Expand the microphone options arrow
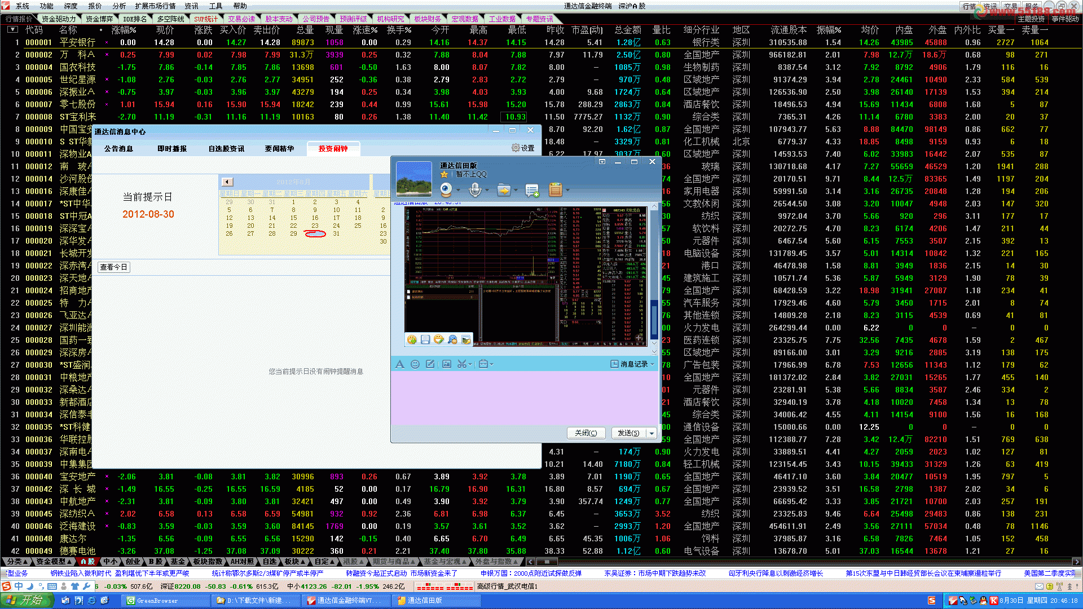The height and width of the screenshot is (609, 1083). [x=487, y=190]
